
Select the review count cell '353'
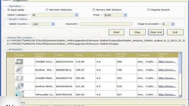coord(127,78)
